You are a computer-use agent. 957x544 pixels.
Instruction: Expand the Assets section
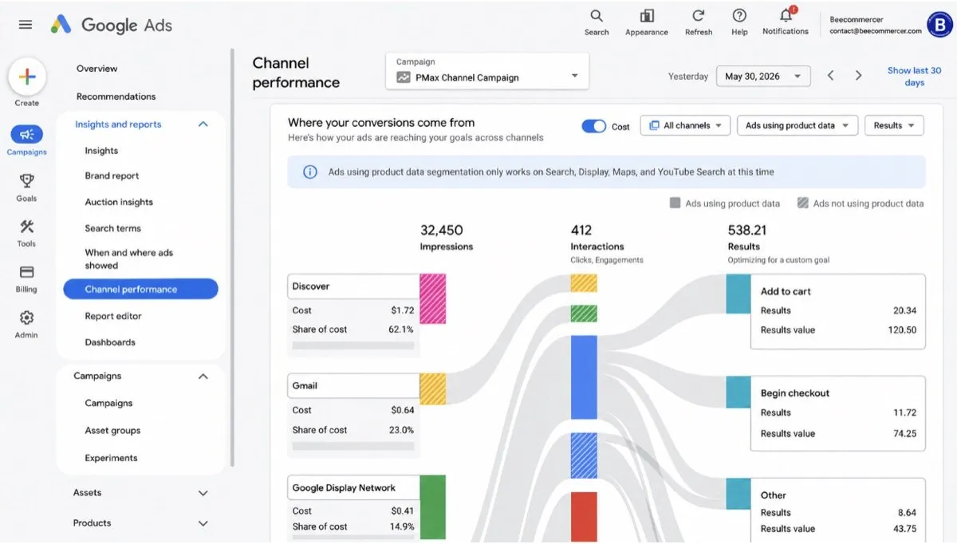203,494
